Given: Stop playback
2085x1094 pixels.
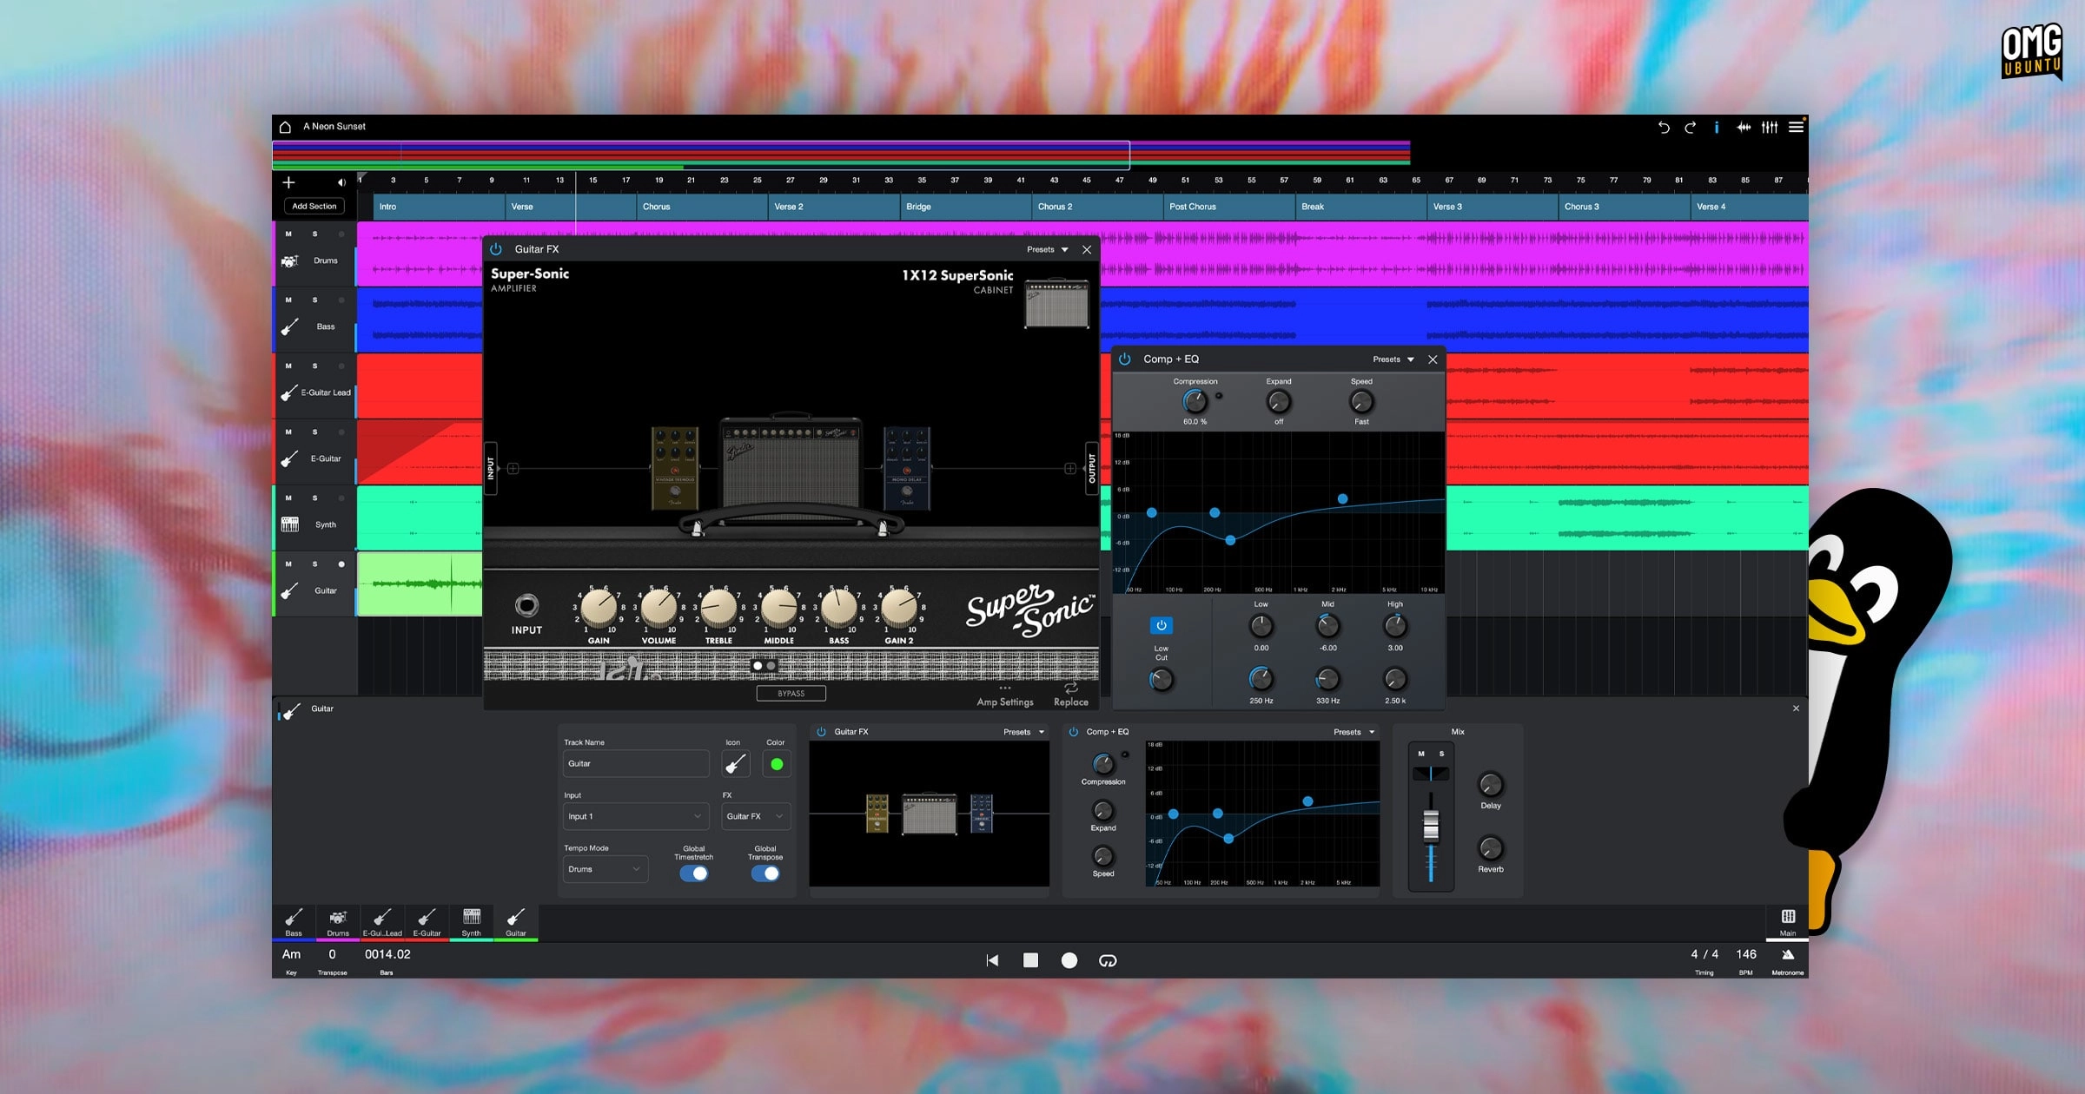Looking at the screenshot, I should pos(1030,960).
